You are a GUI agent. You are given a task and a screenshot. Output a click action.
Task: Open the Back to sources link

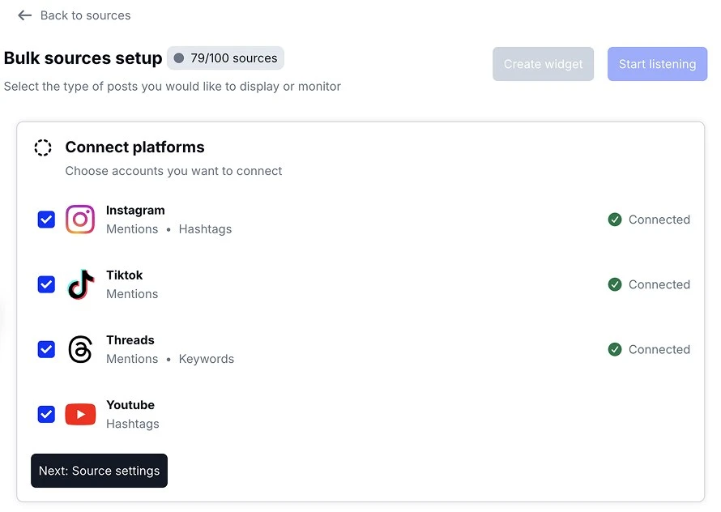tap(85, 15)
